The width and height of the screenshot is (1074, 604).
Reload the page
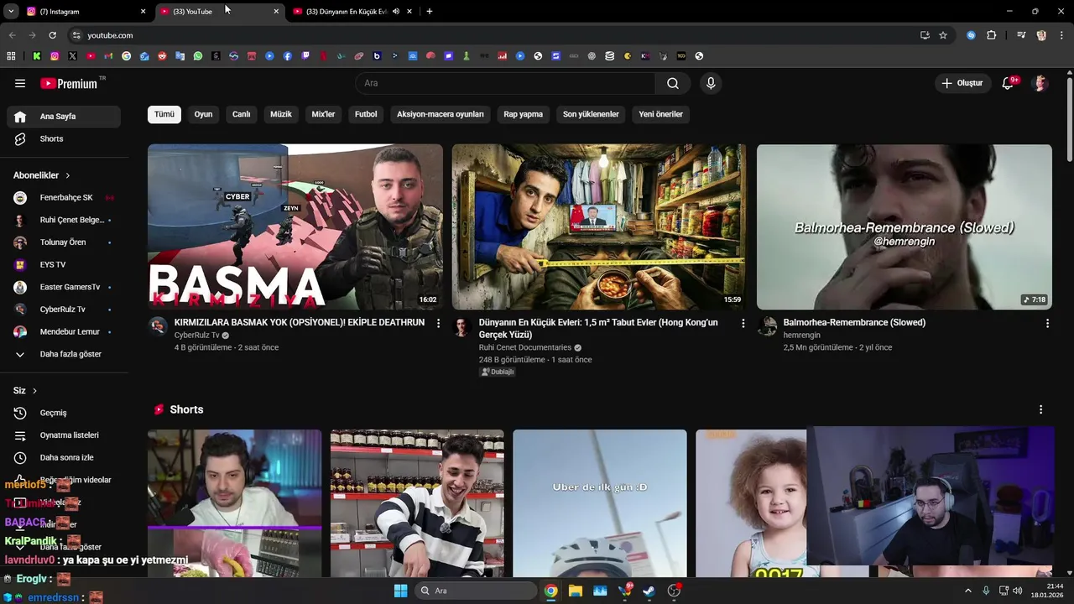tap(52, 35)
